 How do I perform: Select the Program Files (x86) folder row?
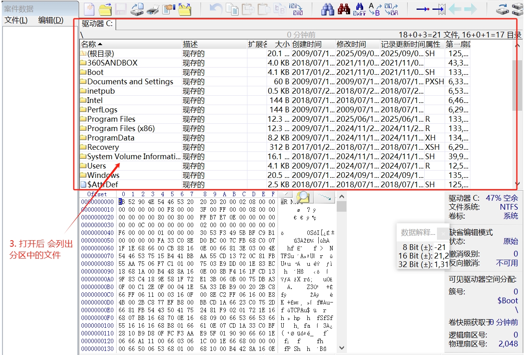click(121, 129)
